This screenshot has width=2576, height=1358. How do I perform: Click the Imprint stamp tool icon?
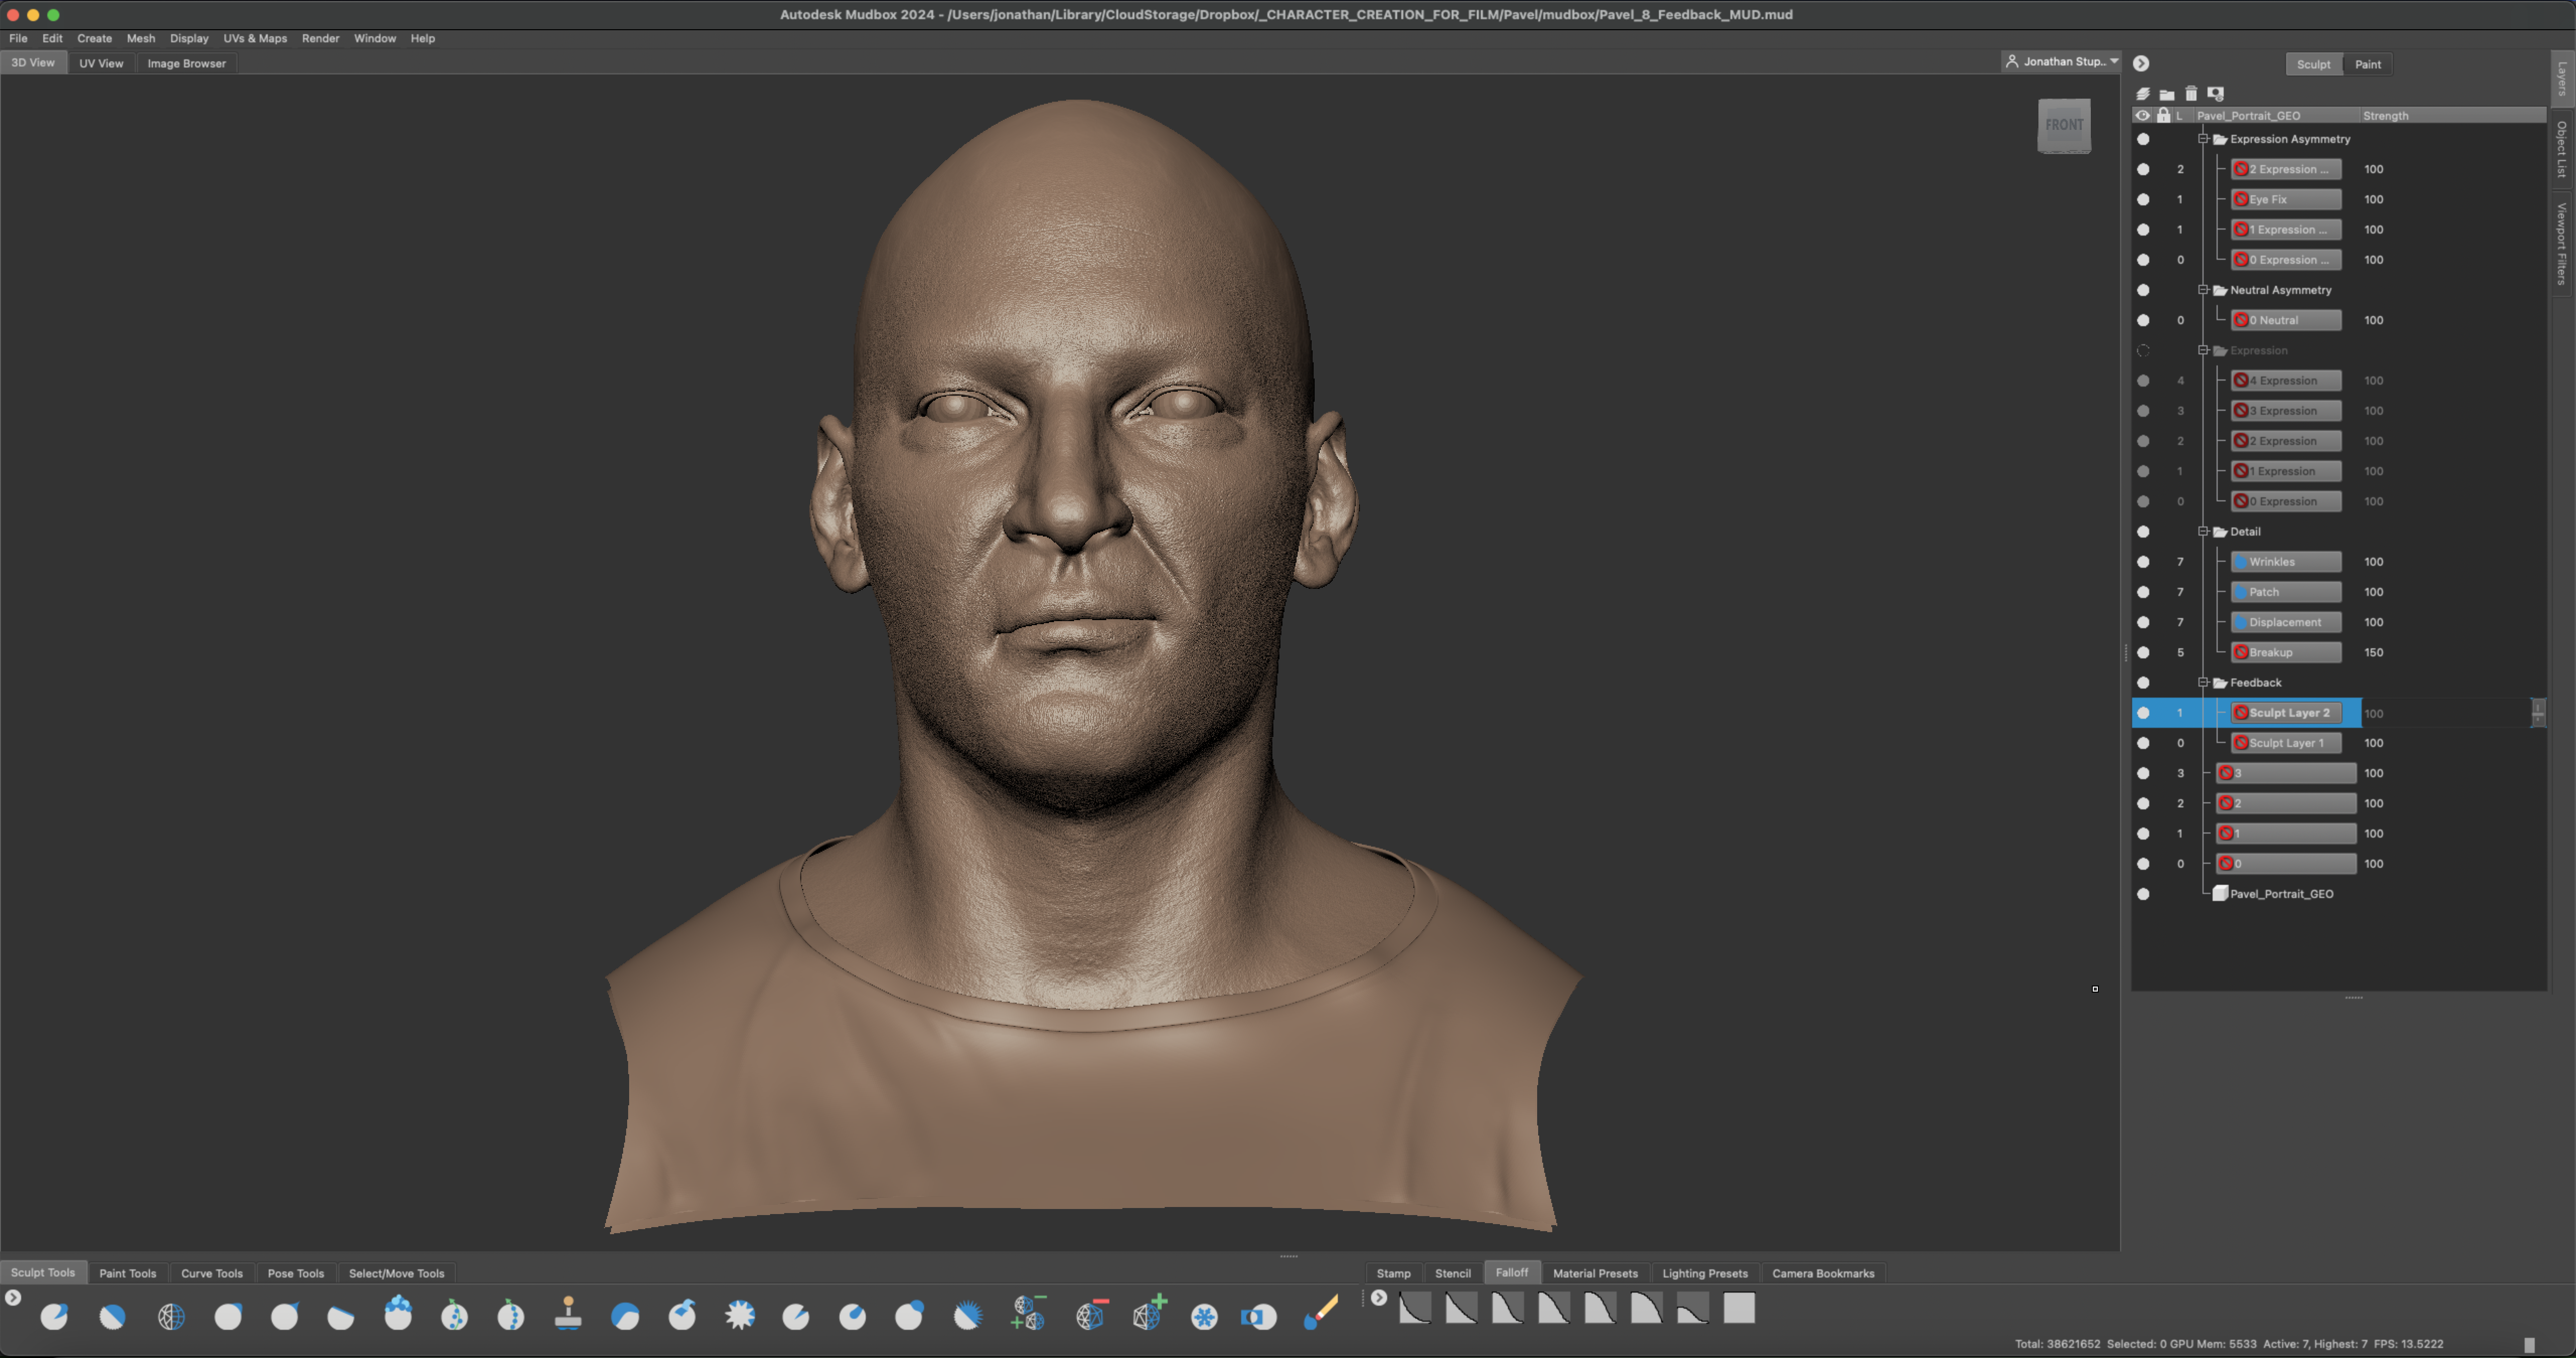pyautogui.click(x=568, y=1313)
